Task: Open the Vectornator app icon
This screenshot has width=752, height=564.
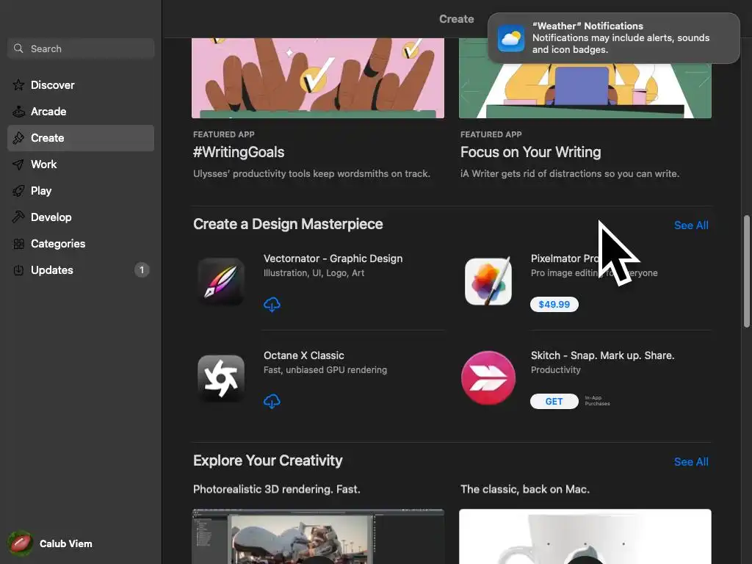Action: (x=221, y=281)
